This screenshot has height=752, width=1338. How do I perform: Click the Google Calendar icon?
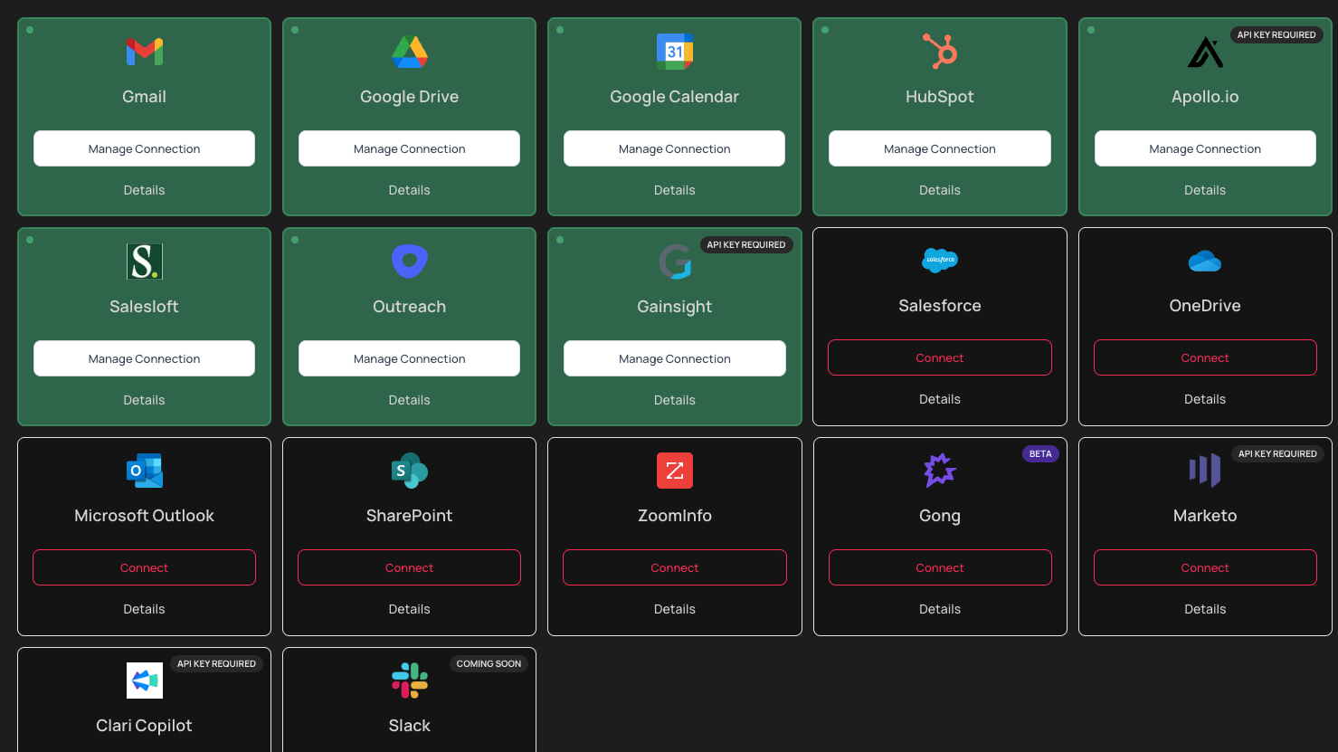pyautogui.click(x=674, y=52)
